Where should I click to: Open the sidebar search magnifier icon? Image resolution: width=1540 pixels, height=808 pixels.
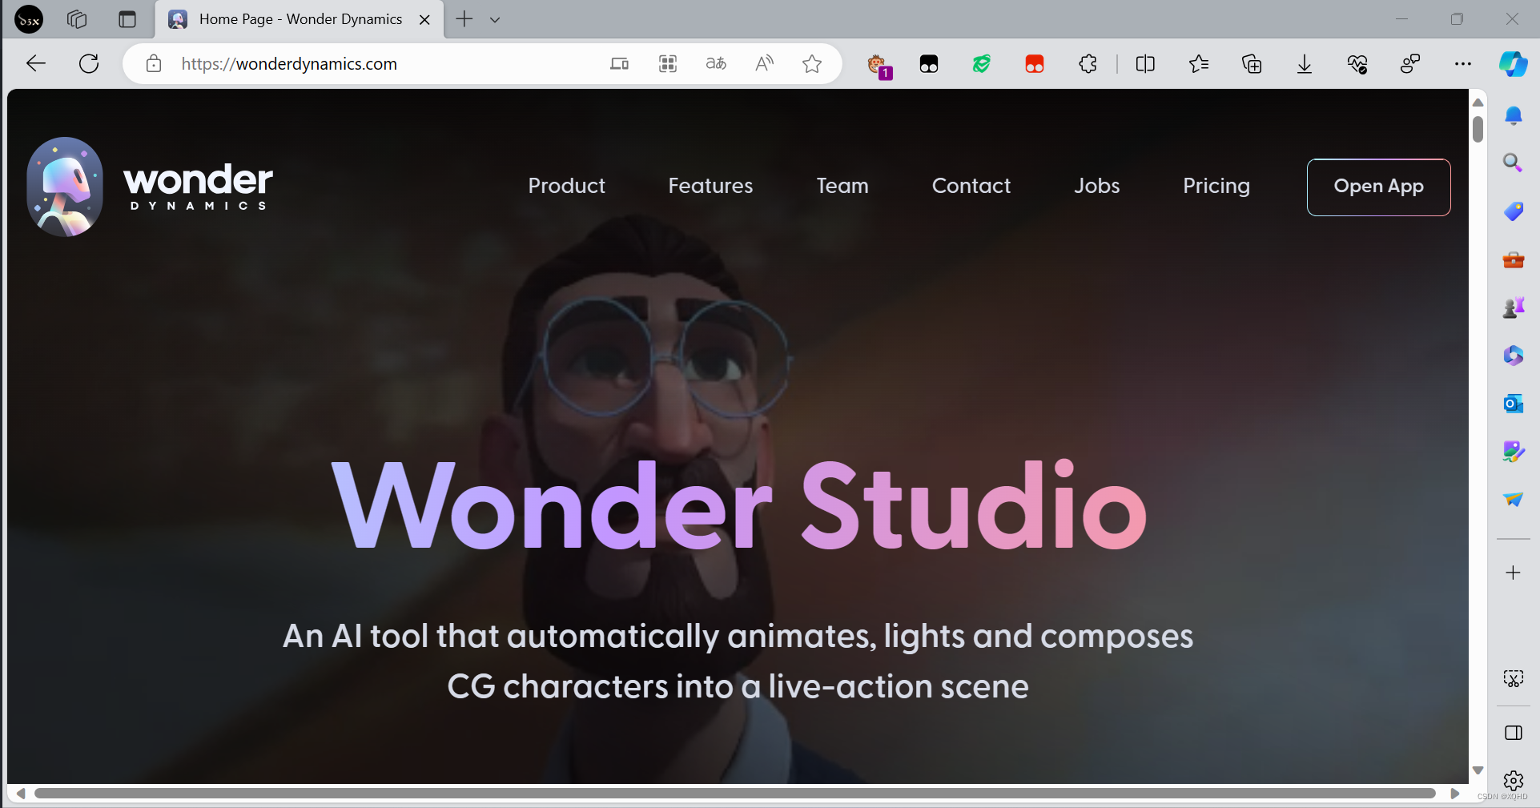click(x=1513, y=163)
